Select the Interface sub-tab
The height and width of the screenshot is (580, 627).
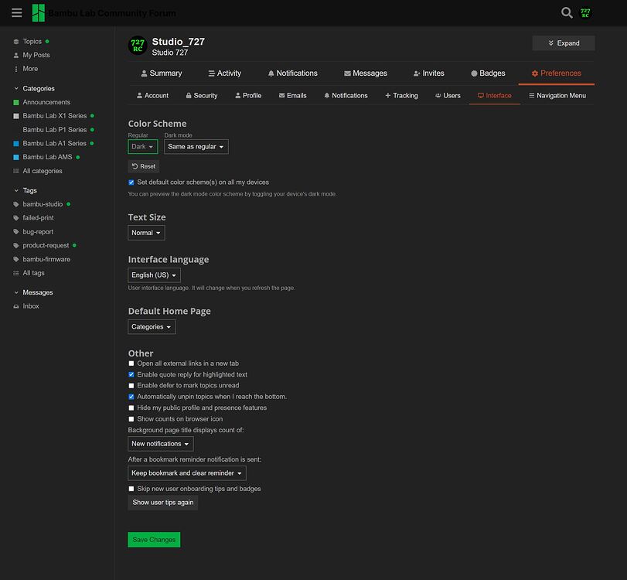point(494,96)
